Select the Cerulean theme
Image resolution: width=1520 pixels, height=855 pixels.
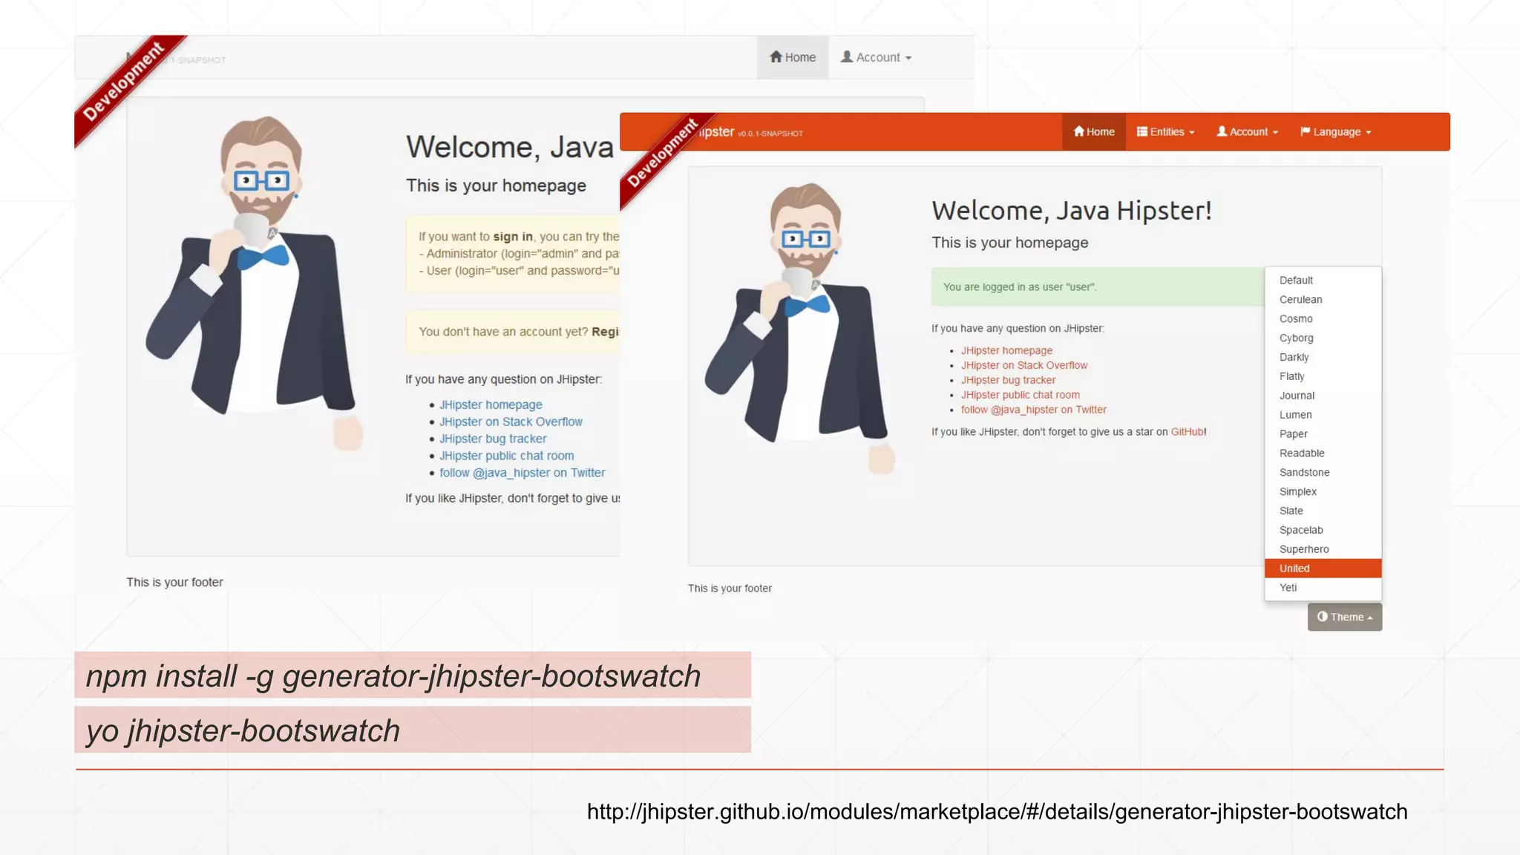pyautogui.click(x=1323, y=299)
